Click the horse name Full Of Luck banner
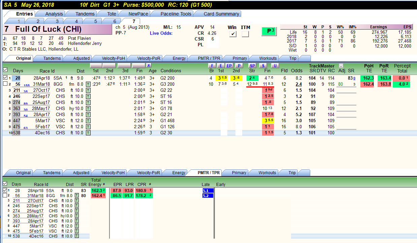 57,29
